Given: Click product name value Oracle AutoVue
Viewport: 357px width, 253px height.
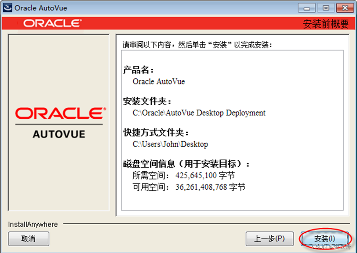Looking at the screenshot, I should click(159, 81).
